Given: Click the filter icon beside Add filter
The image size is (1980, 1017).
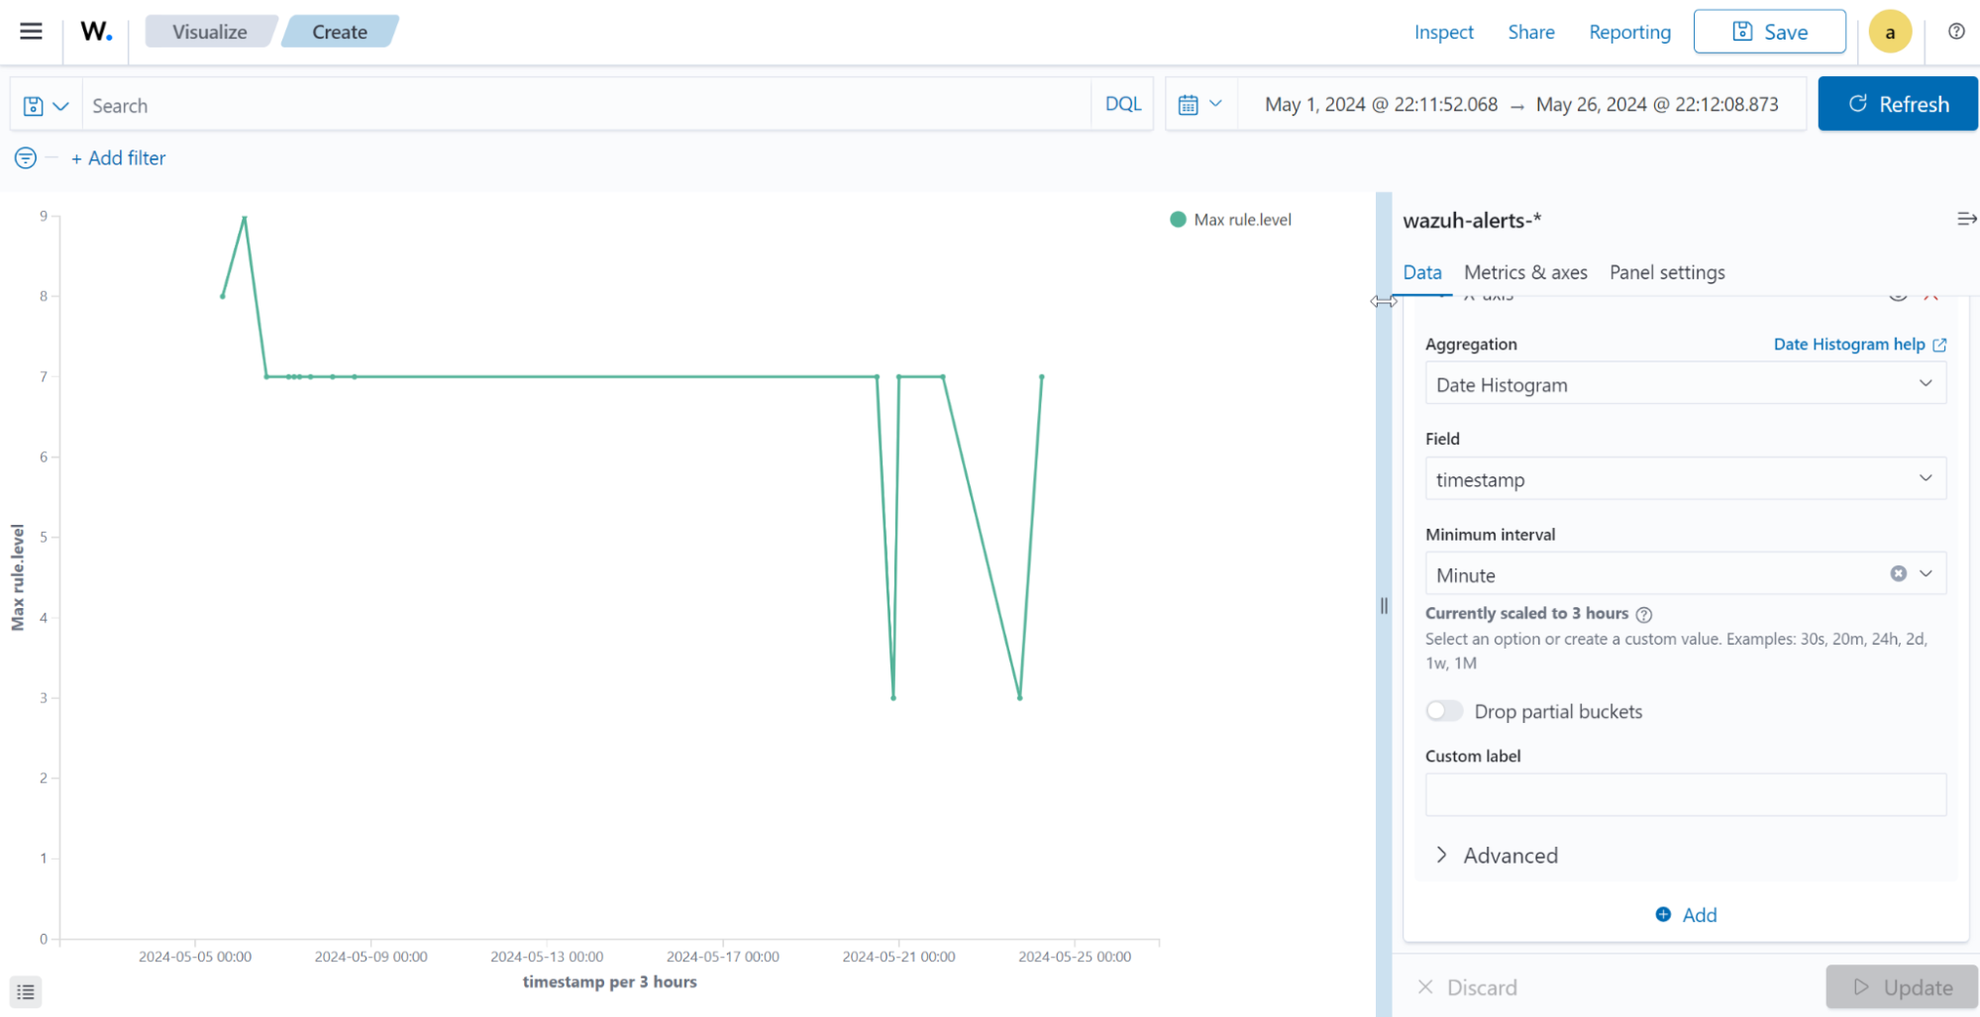Looking at the screenshot, I should [x=25, y=157].
